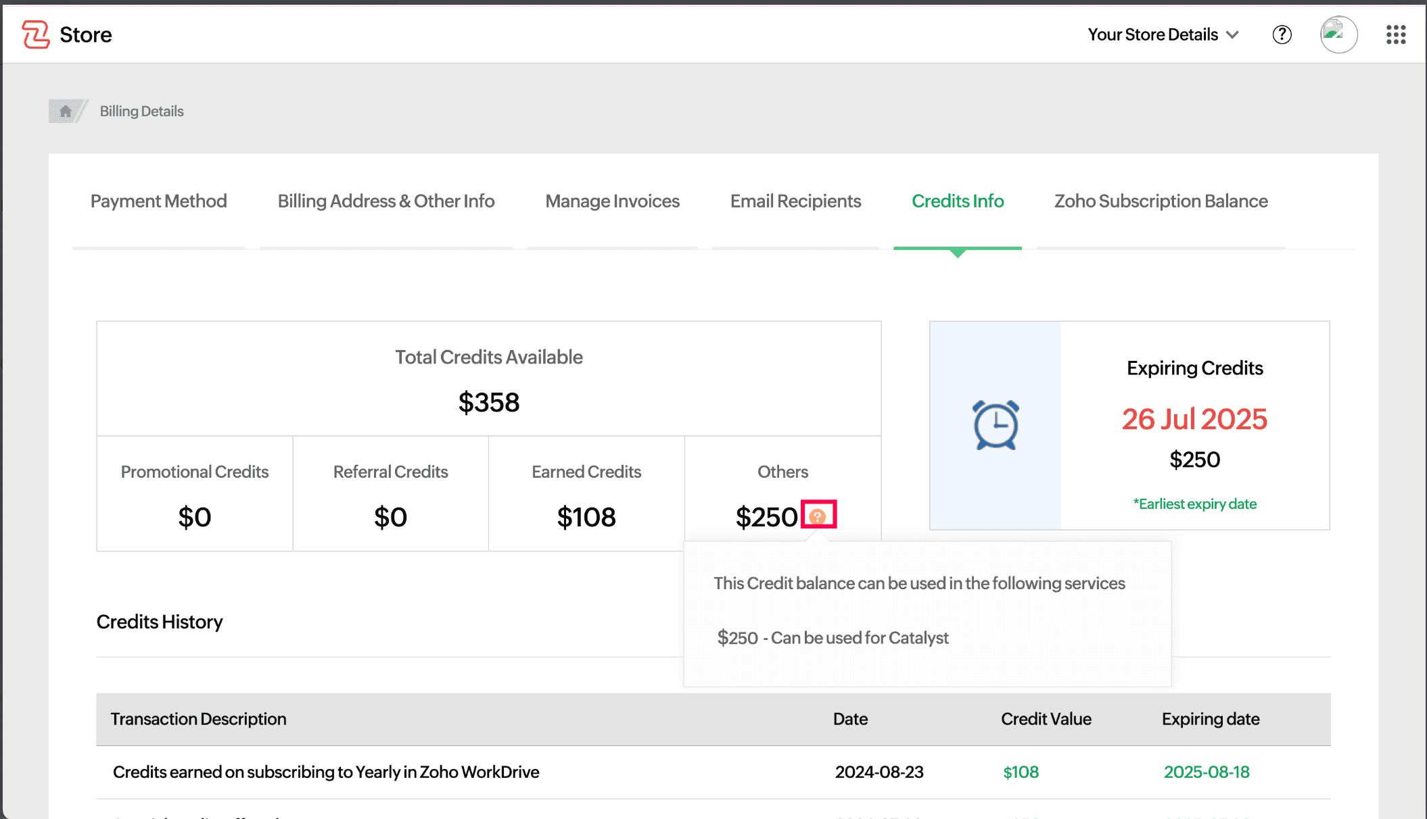Expand the Your Store Details dropdown
This screenshot has width=1427, height=819.
(x=1152, y=34)
